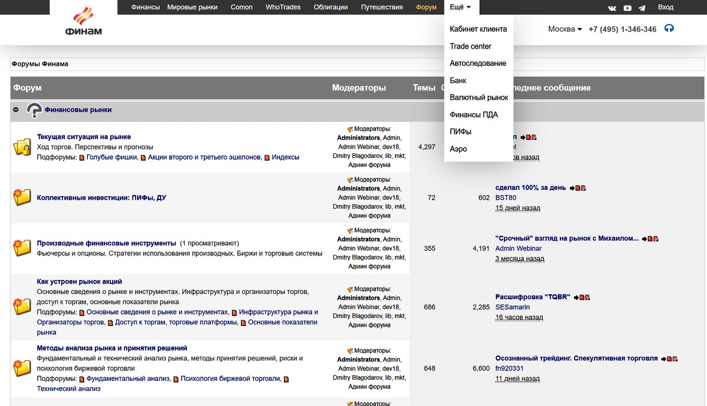This screenshot has height=406, width=707.
Task: Open Comon in the top navigation
Action: pyautogui.click(x=241, y=7)
